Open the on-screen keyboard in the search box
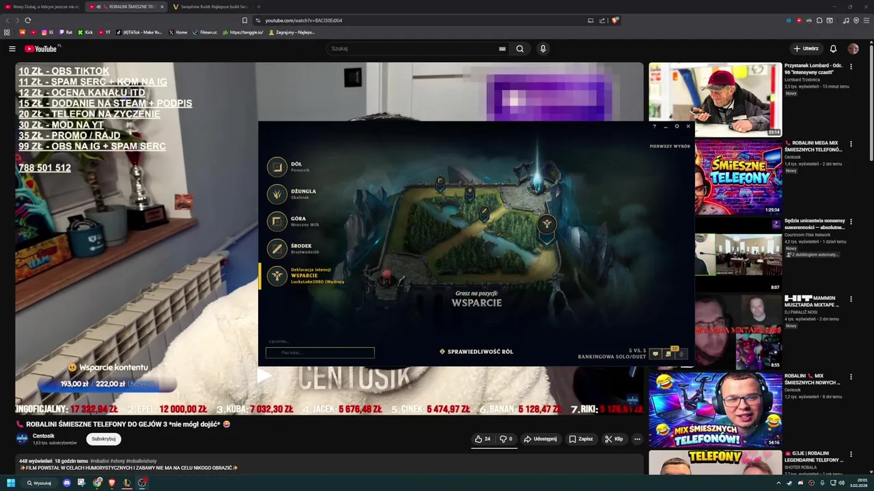Image resolution: width=874 pixels, height=491 pixels. point(503,48)
